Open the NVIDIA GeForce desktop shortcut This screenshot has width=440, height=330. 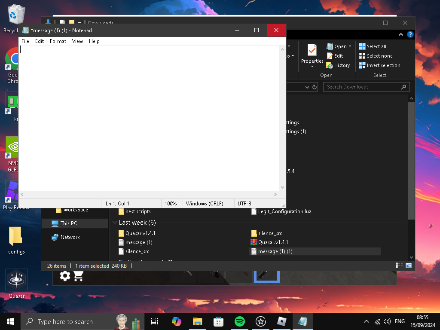[x=12, y=154]
